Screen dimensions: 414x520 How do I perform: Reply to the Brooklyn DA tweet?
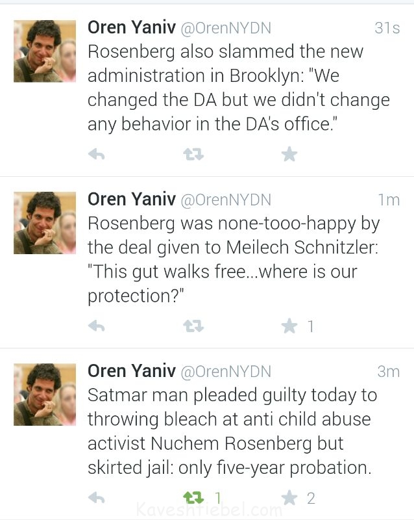point(96,154)
